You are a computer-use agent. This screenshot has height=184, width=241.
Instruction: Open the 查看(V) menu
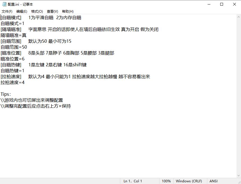[x=52, y=12]
